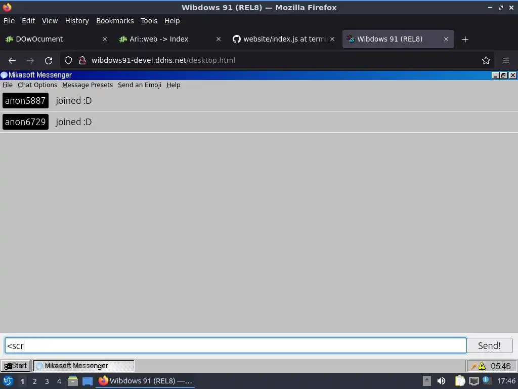Close Mikasoft Messenger window

pyautogui.click(x=512, y=75)
